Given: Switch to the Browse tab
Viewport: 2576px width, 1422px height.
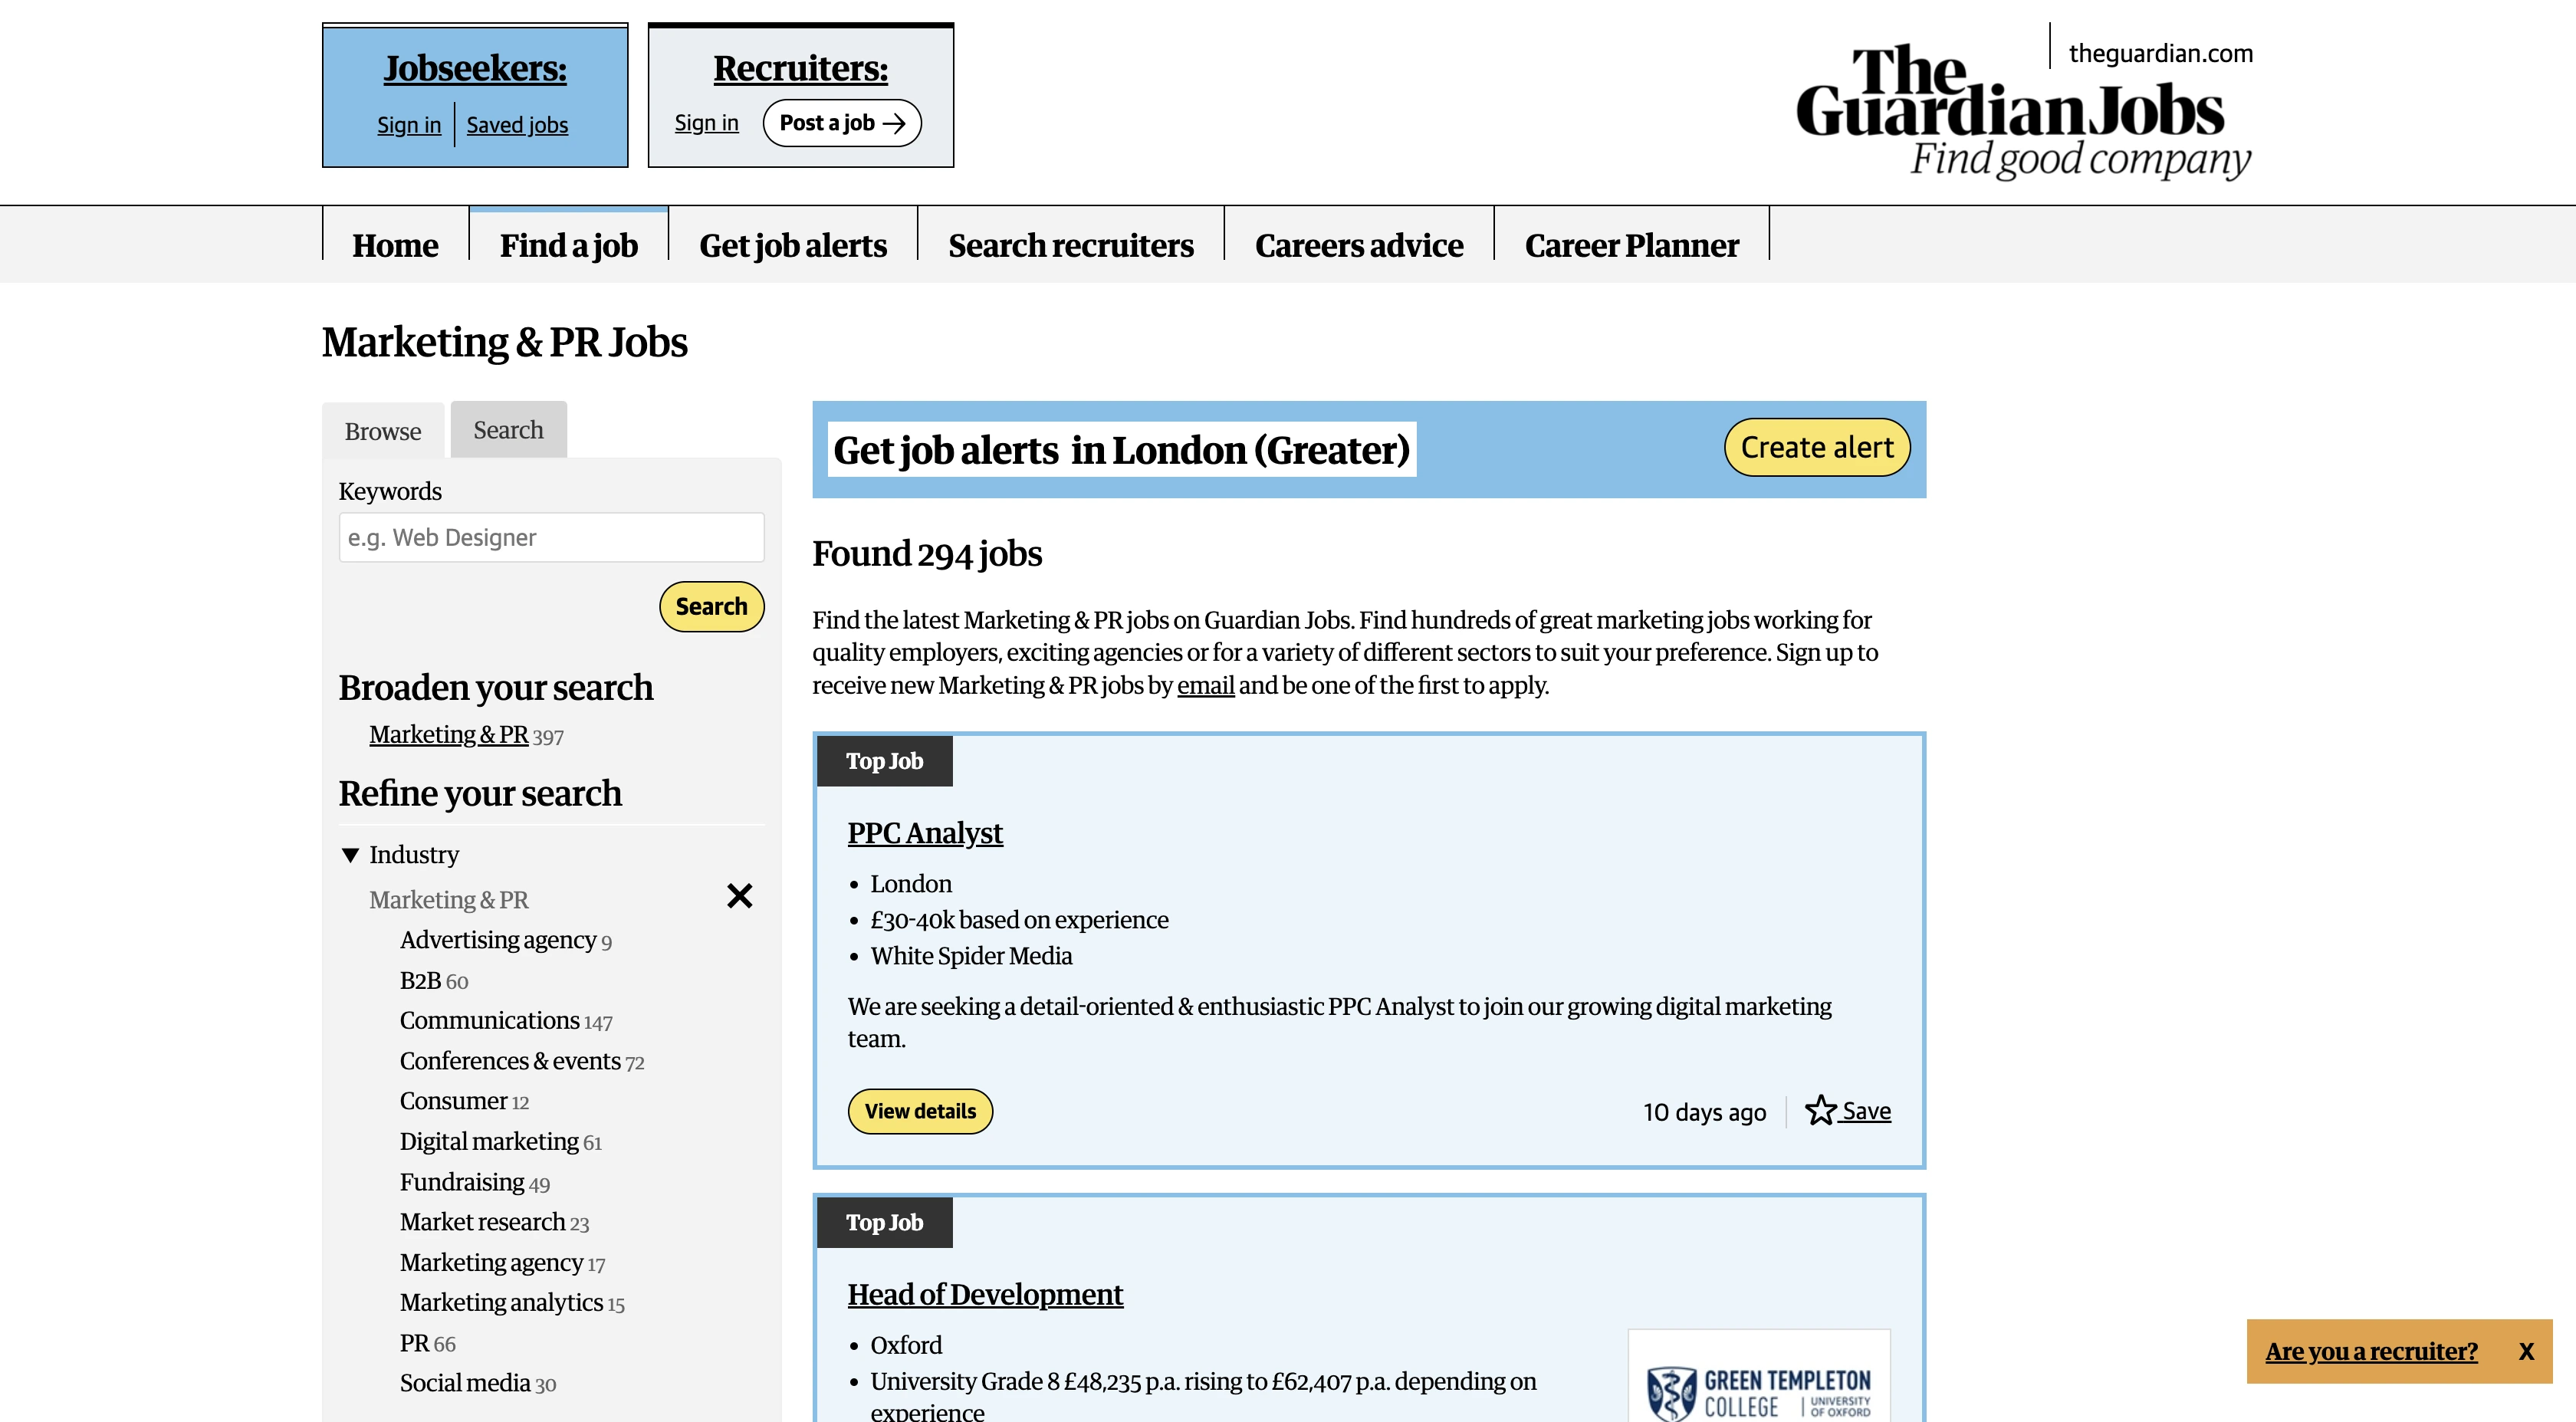Looking at the screenshot, I should (383, 431).
